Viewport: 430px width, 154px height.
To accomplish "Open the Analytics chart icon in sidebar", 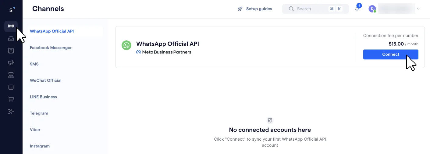I will [x=11, y=87].
